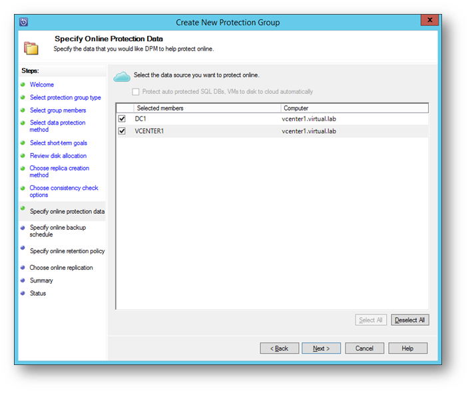The image size is (470, 393).
Task: Open Select short-term goals step
Action: tap(59, 143)
